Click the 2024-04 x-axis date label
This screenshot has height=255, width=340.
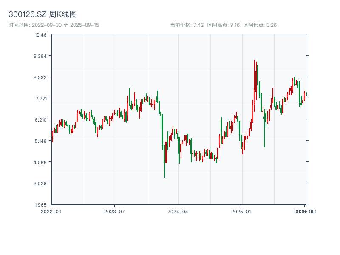(178, 211)
